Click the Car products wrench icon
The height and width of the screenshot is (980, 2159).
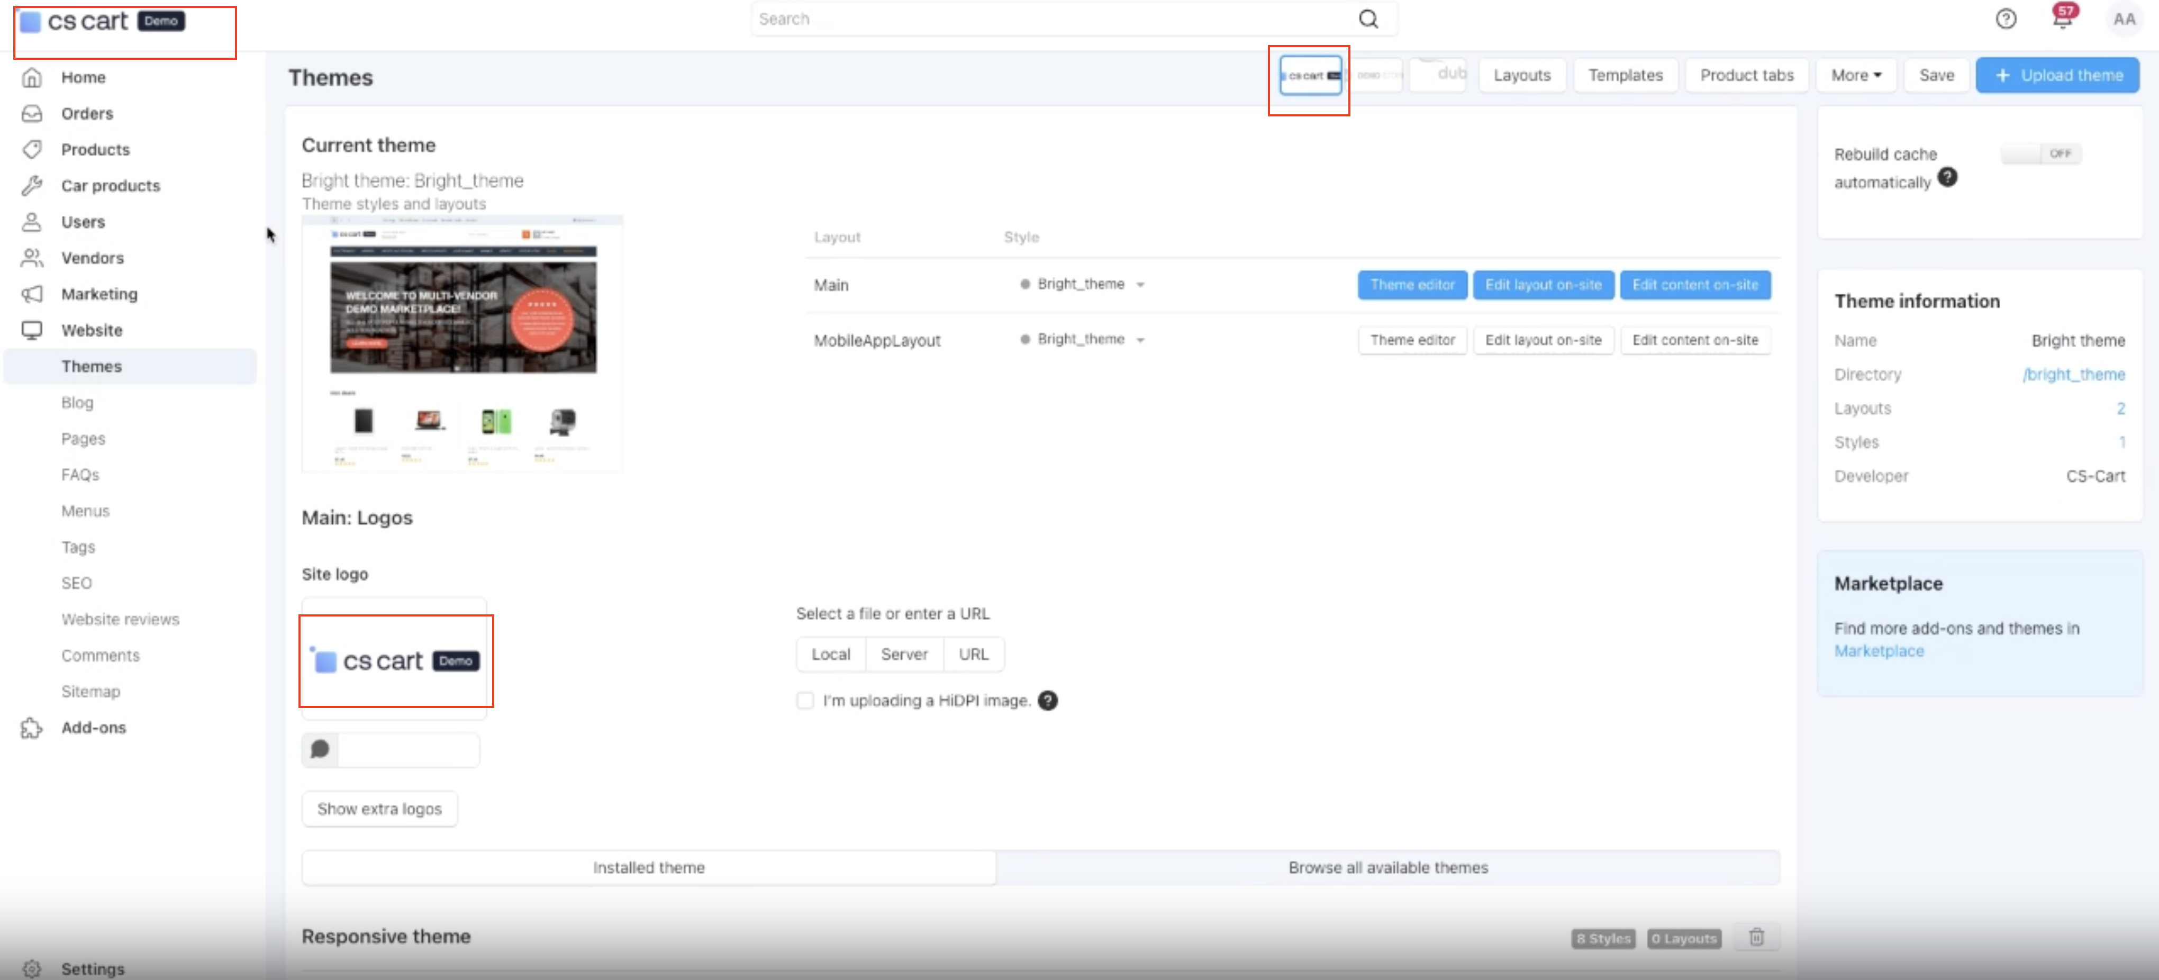(32, 185)
